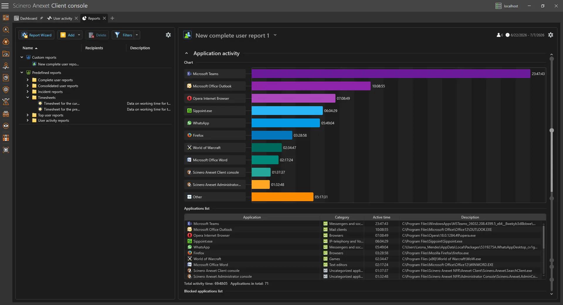563x305 pixels.
Task: Expand the Consolidated user reports folder
Action: (x=28, y=86)
